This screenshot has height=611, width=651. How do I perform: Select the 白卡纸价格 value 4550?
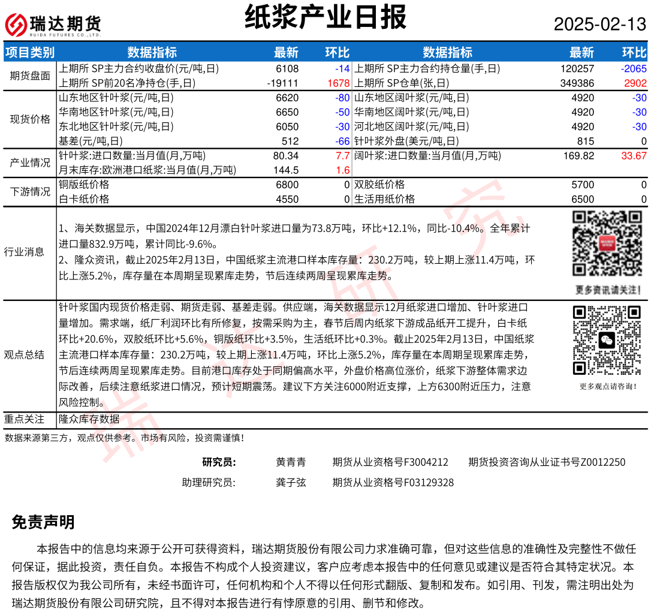tap(287, 200)
